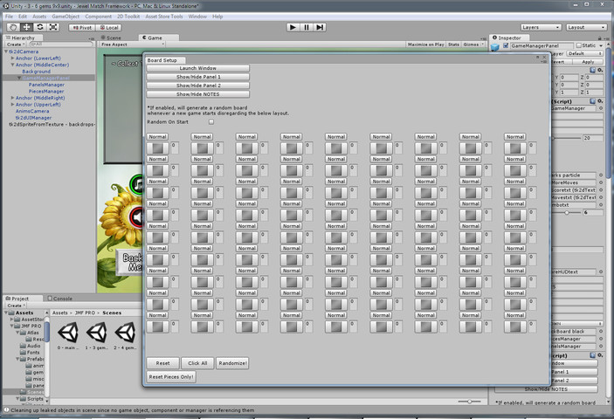Click the Click All button
This screenshot has width=614, height=419.
pos(197,363)
